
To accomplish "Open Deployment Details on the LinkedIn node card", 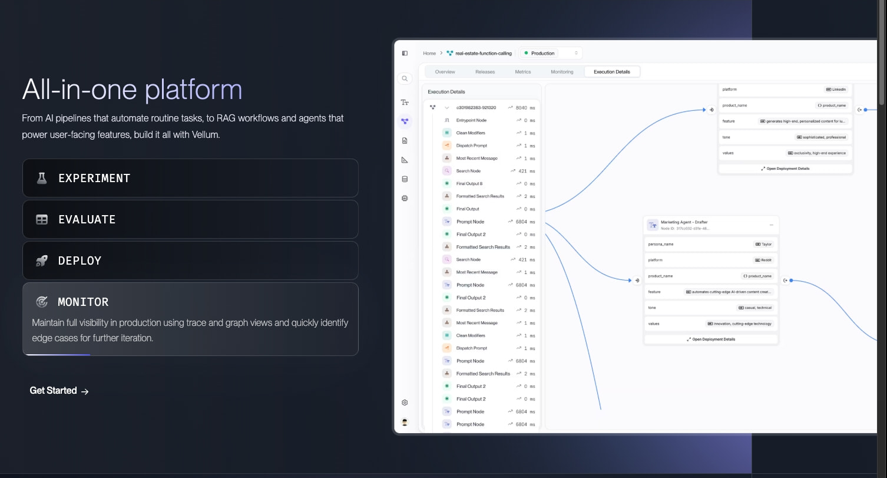I will coord(785,169).
